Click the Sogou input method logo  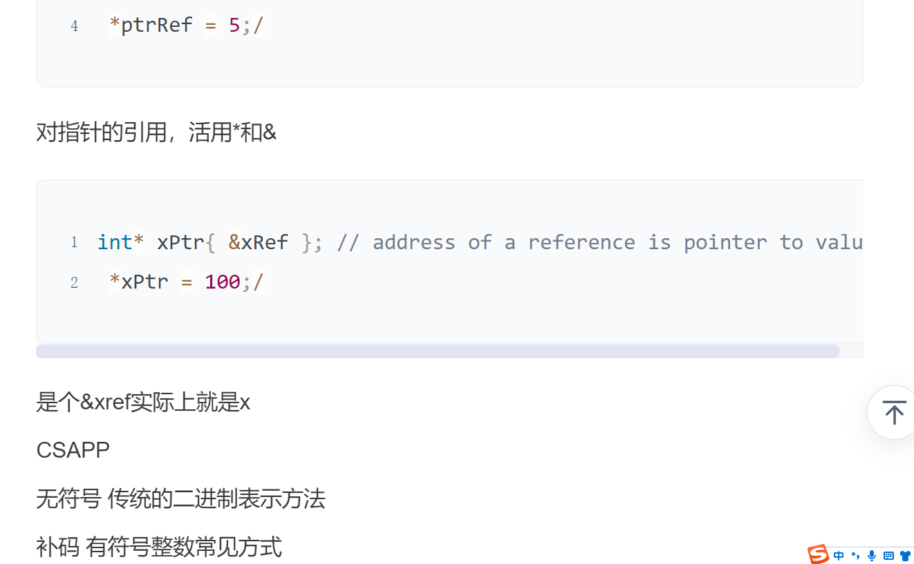click(x=818, y=554)
